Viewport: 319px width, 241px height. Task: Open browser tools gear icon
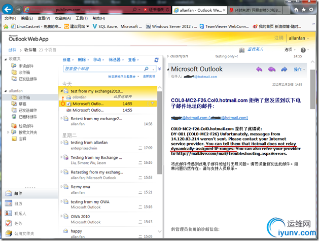click(x=311, y=10)
